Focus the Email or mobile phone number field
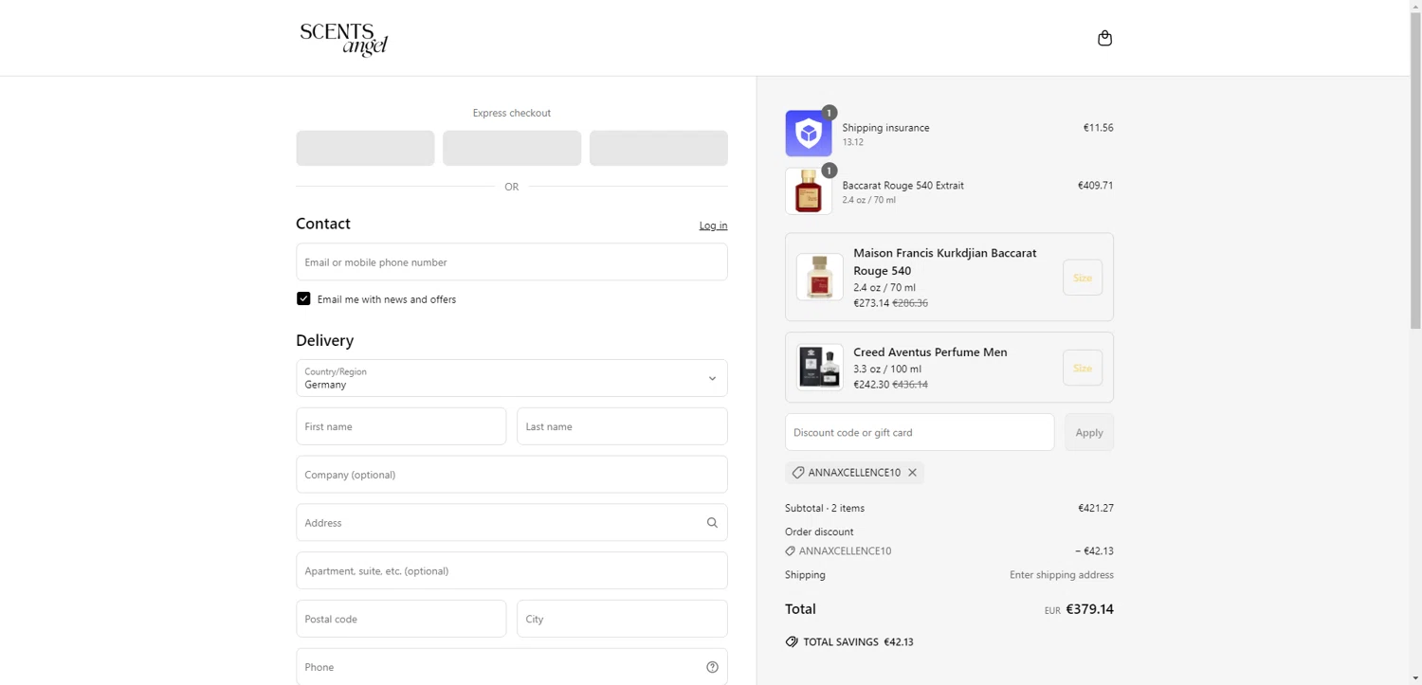The width and height of the screenshot is (1422, 685). pyautogui.click(x=512, y=261)
